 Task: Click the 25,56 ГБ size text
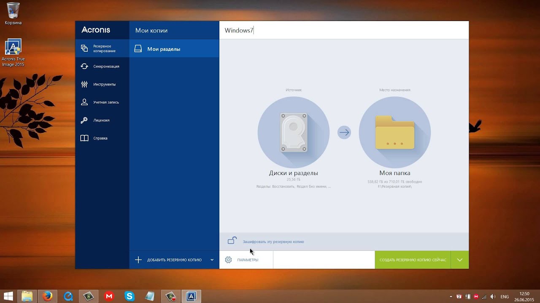coord(294,180)
